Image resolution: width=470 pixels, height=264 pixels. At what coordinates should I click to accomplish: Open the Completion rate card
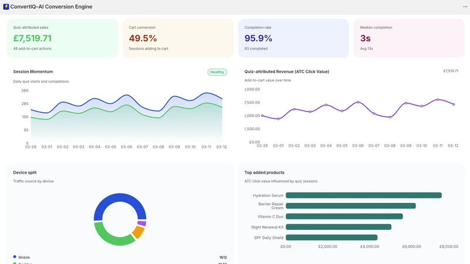point(293,38)
